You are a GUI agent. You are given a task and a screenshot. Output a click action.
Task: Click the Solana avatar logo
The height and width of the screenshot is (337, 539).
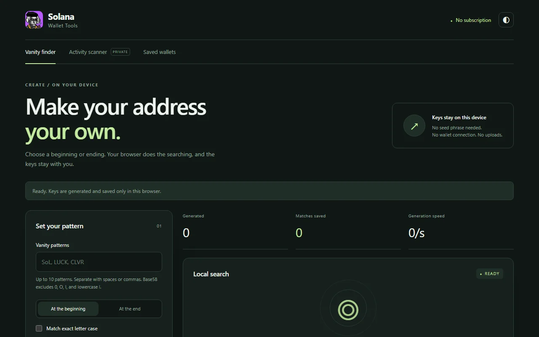(34, 20)
